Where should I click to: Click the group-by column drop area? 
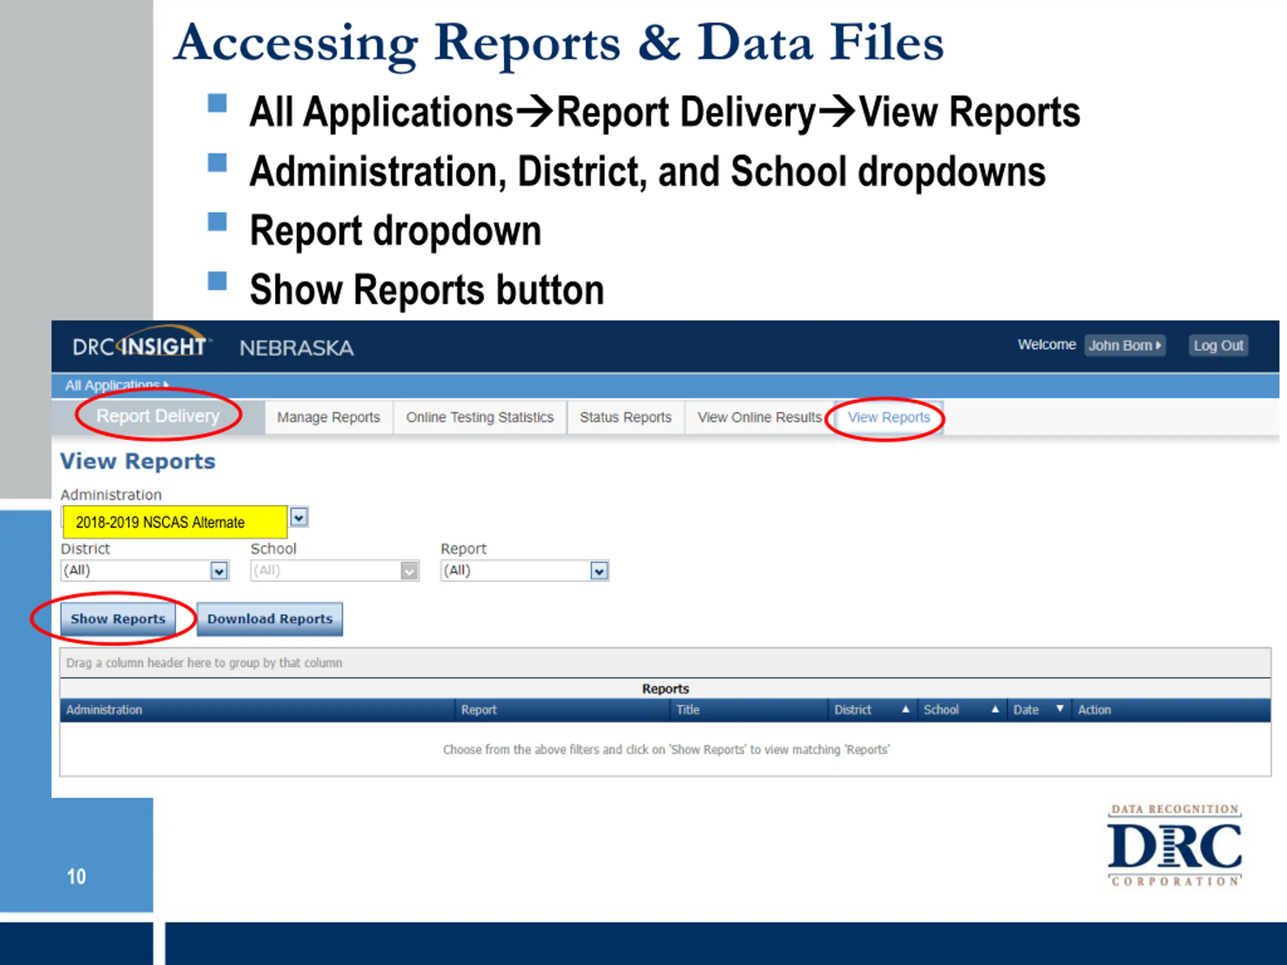[x=665, y=663]
